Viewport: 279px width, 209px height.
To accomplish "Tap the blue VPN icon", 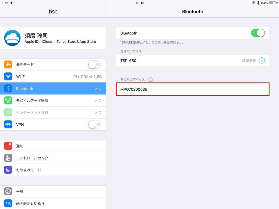I will tap(8, 124).
